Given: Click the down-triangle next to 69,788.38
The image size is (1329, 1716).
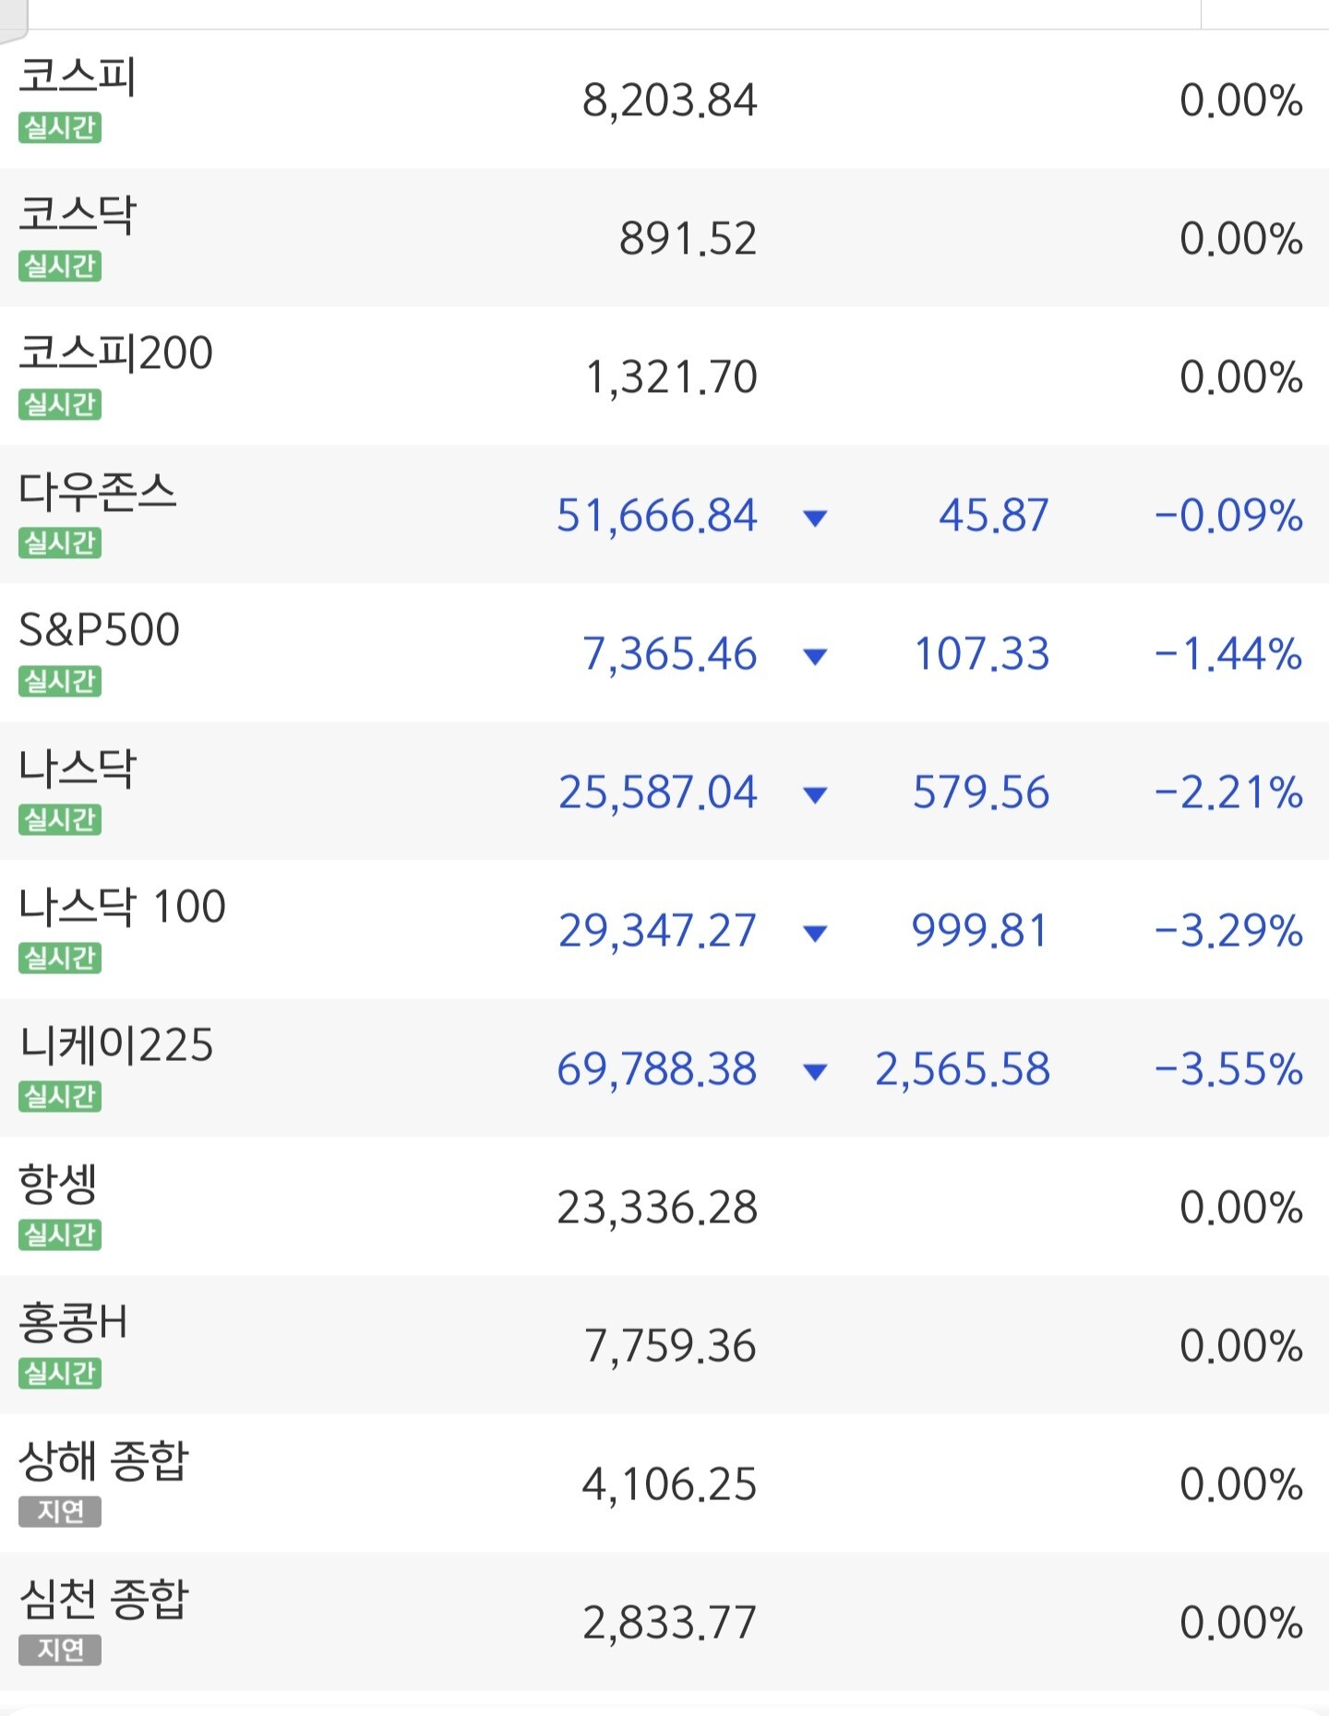Looking at the screenshot, I should (815, 1071).
